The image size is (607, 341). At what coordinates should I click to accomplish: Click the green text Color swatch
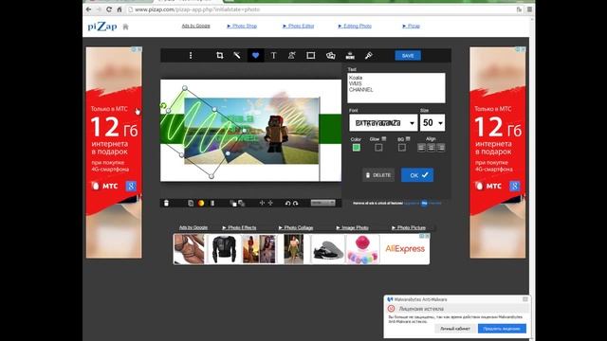[x=357, y=148]
